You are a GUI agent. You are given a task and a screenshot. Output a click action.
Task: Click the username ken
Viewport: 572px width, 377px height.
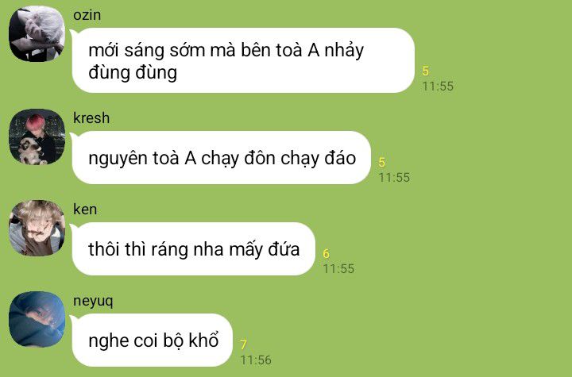click(x=85, y=210)
